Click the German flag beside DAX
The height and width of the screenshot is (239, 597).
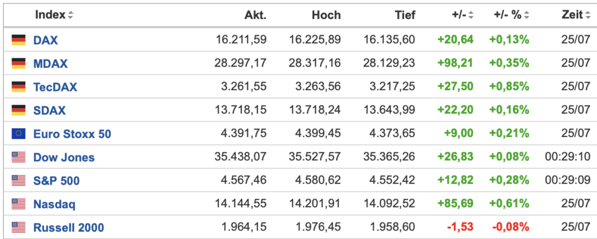pyautogui.click(x=19, y=40)
